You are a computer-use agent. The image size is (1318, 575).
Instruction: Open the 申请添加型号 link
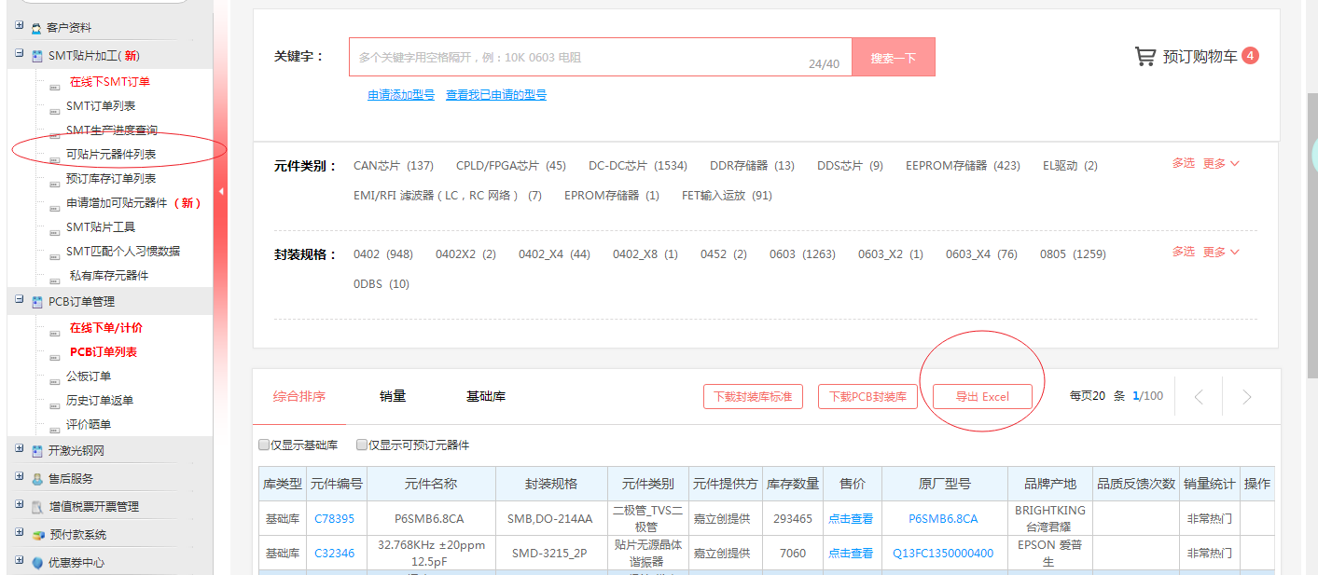click(x=400, y=95)
